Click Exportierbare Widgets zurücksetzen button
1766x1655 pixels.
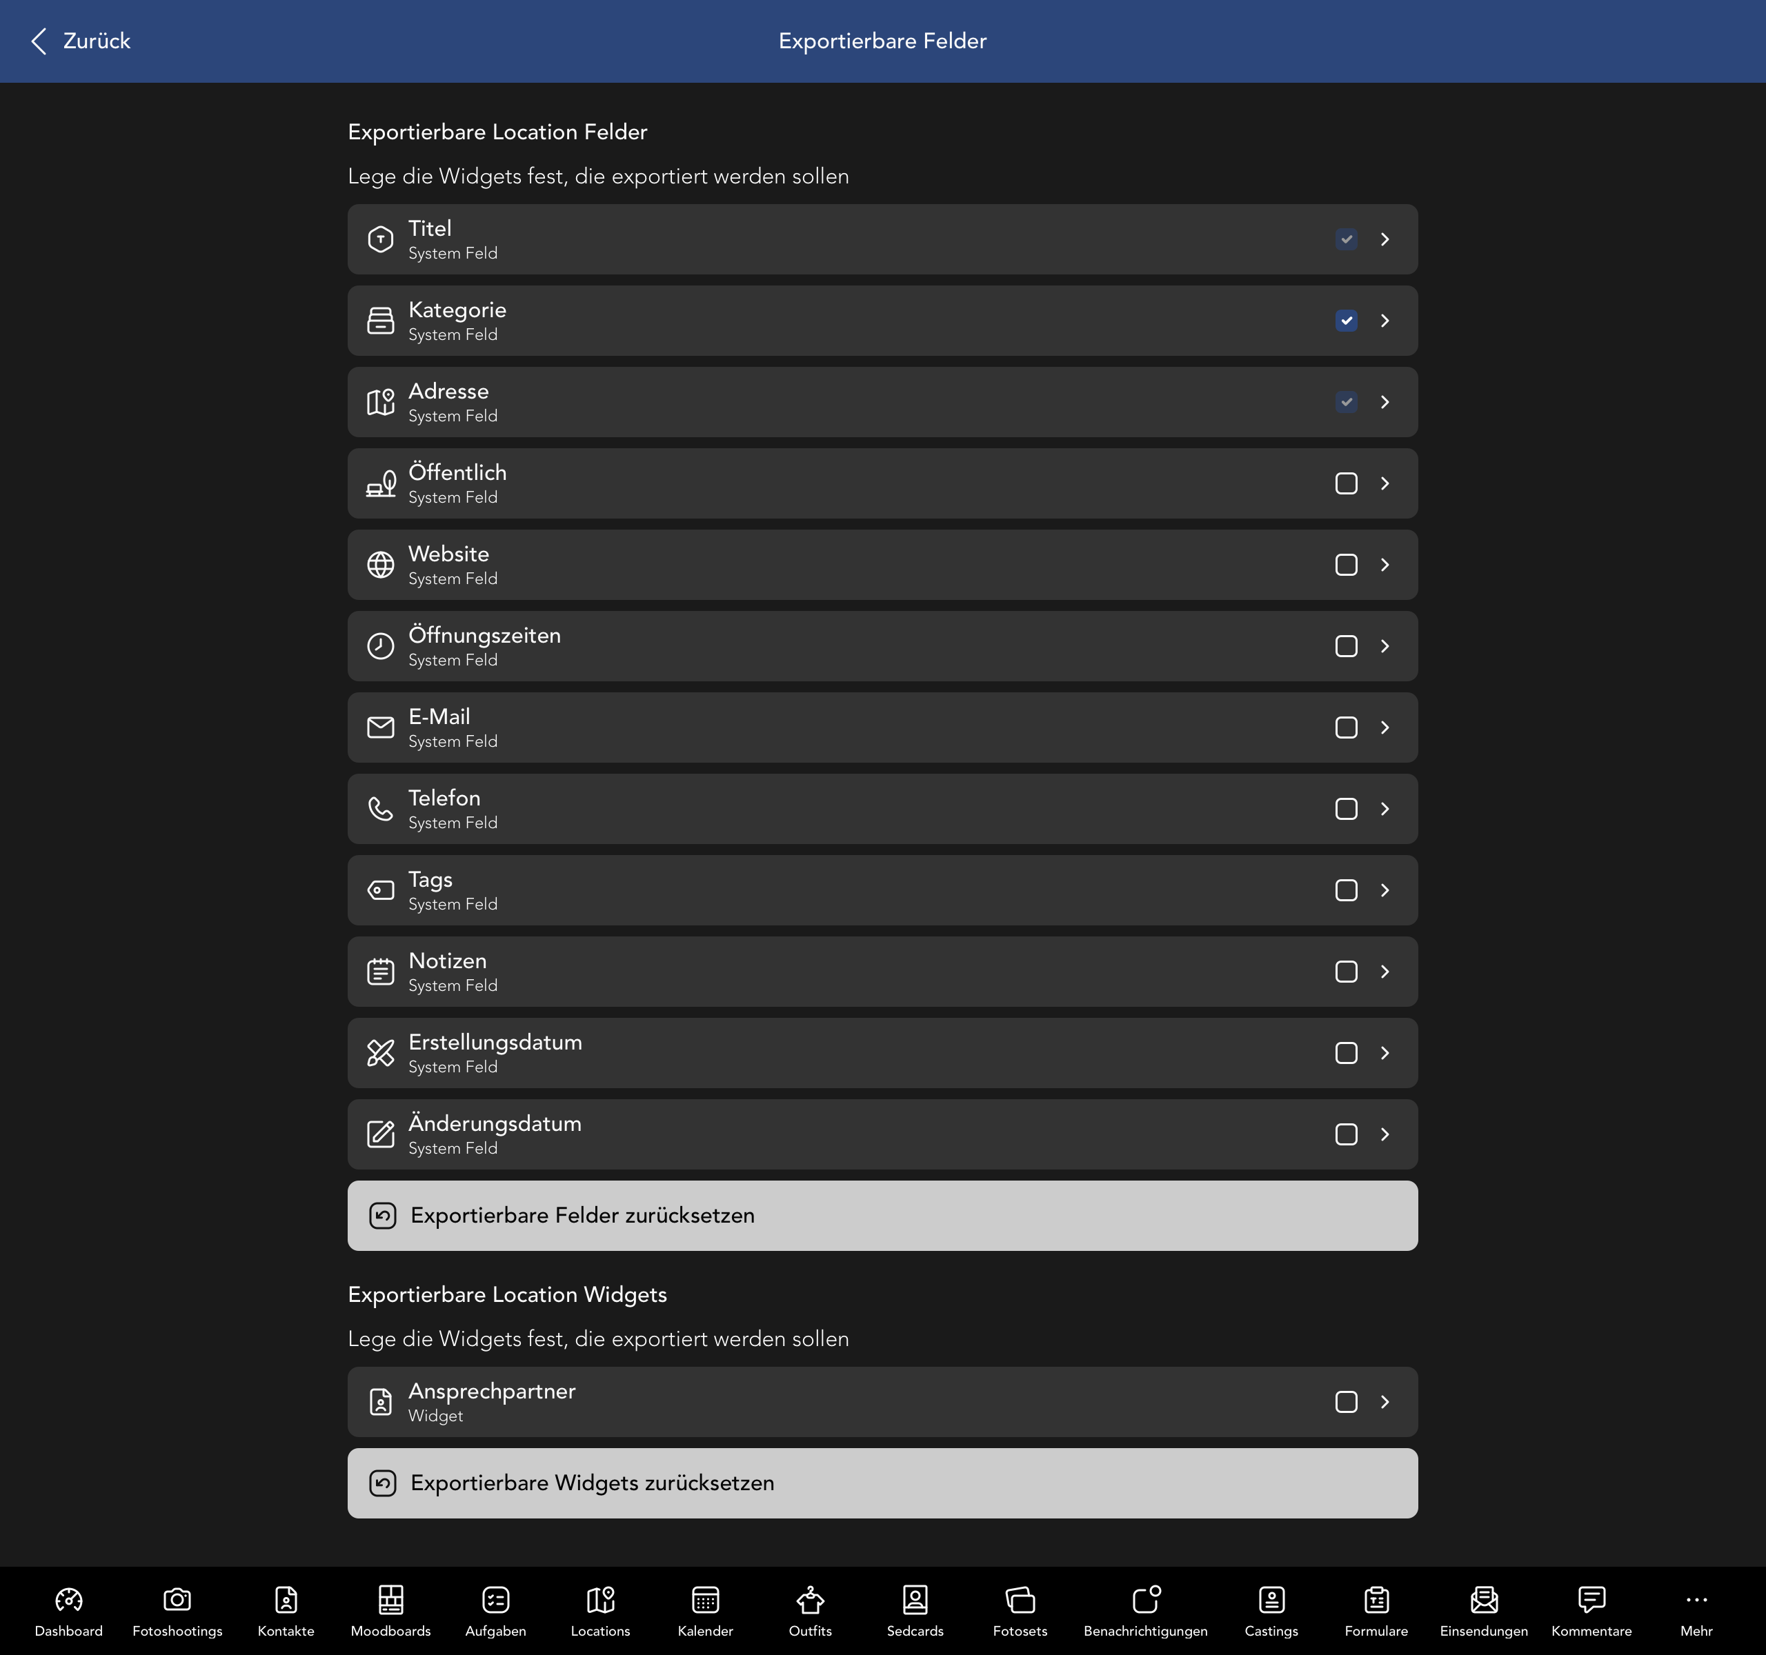pyautogui.click(x=882, y=1484)
